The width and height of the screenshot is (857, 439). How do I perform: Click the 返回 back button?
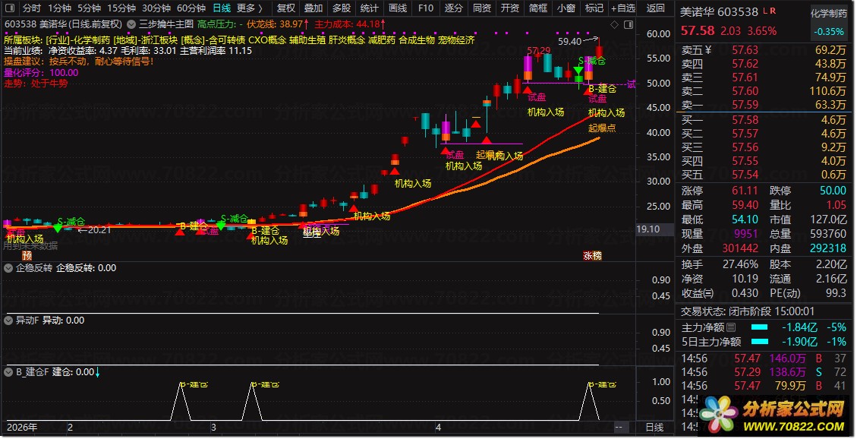655,8
